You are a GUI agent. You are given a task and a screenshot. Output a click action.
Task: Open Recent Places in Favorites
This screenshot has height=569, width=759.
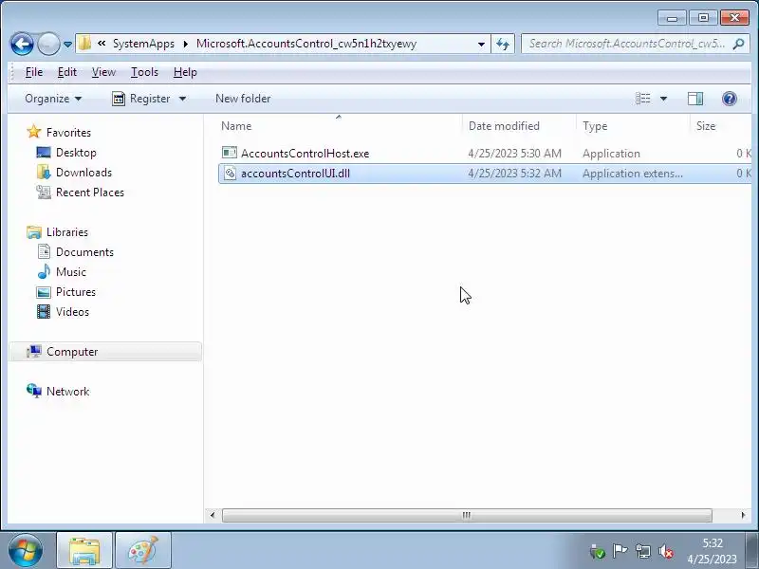(90, 193)
